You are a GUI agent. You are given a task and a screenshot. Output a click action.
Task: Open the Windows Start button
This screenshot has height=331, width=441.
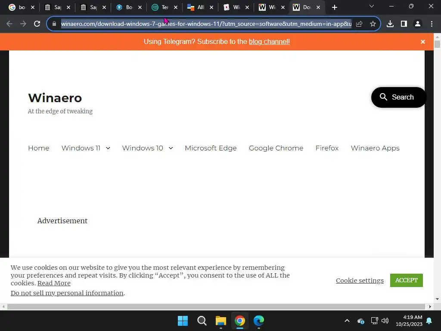coord(183,321)
